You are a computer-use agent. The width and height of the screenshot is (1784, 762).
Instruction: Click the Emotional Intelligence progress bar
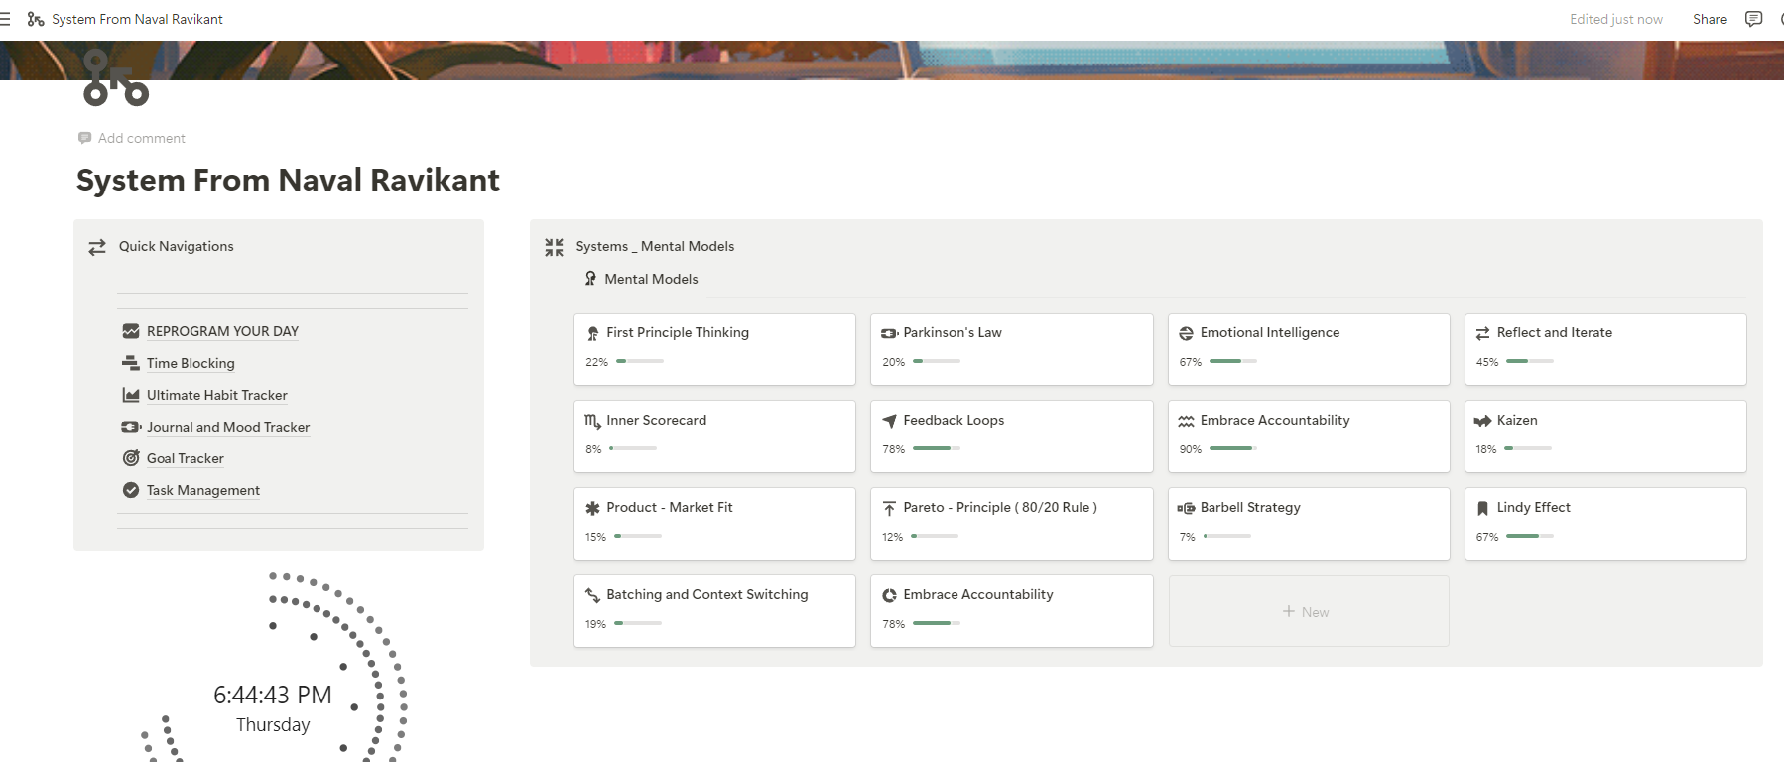click(x=1232, y=361)
